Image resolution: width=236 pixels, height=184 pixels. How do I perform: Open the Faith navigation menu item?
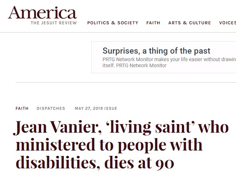(153, 23)
